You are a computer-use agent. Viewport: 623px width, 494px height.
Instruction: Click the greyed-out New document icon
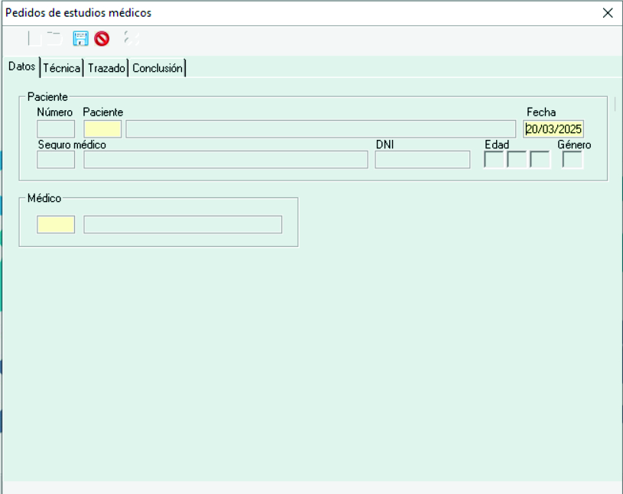click(34, 38)
